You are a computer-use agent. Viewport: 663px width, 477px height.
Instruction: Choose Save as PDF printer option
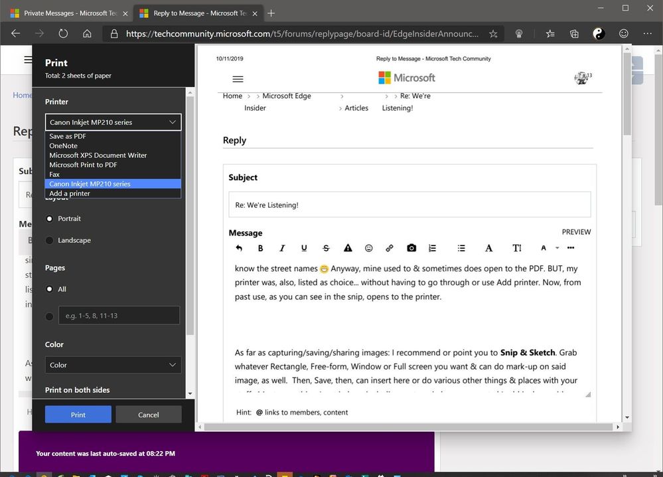113,136
